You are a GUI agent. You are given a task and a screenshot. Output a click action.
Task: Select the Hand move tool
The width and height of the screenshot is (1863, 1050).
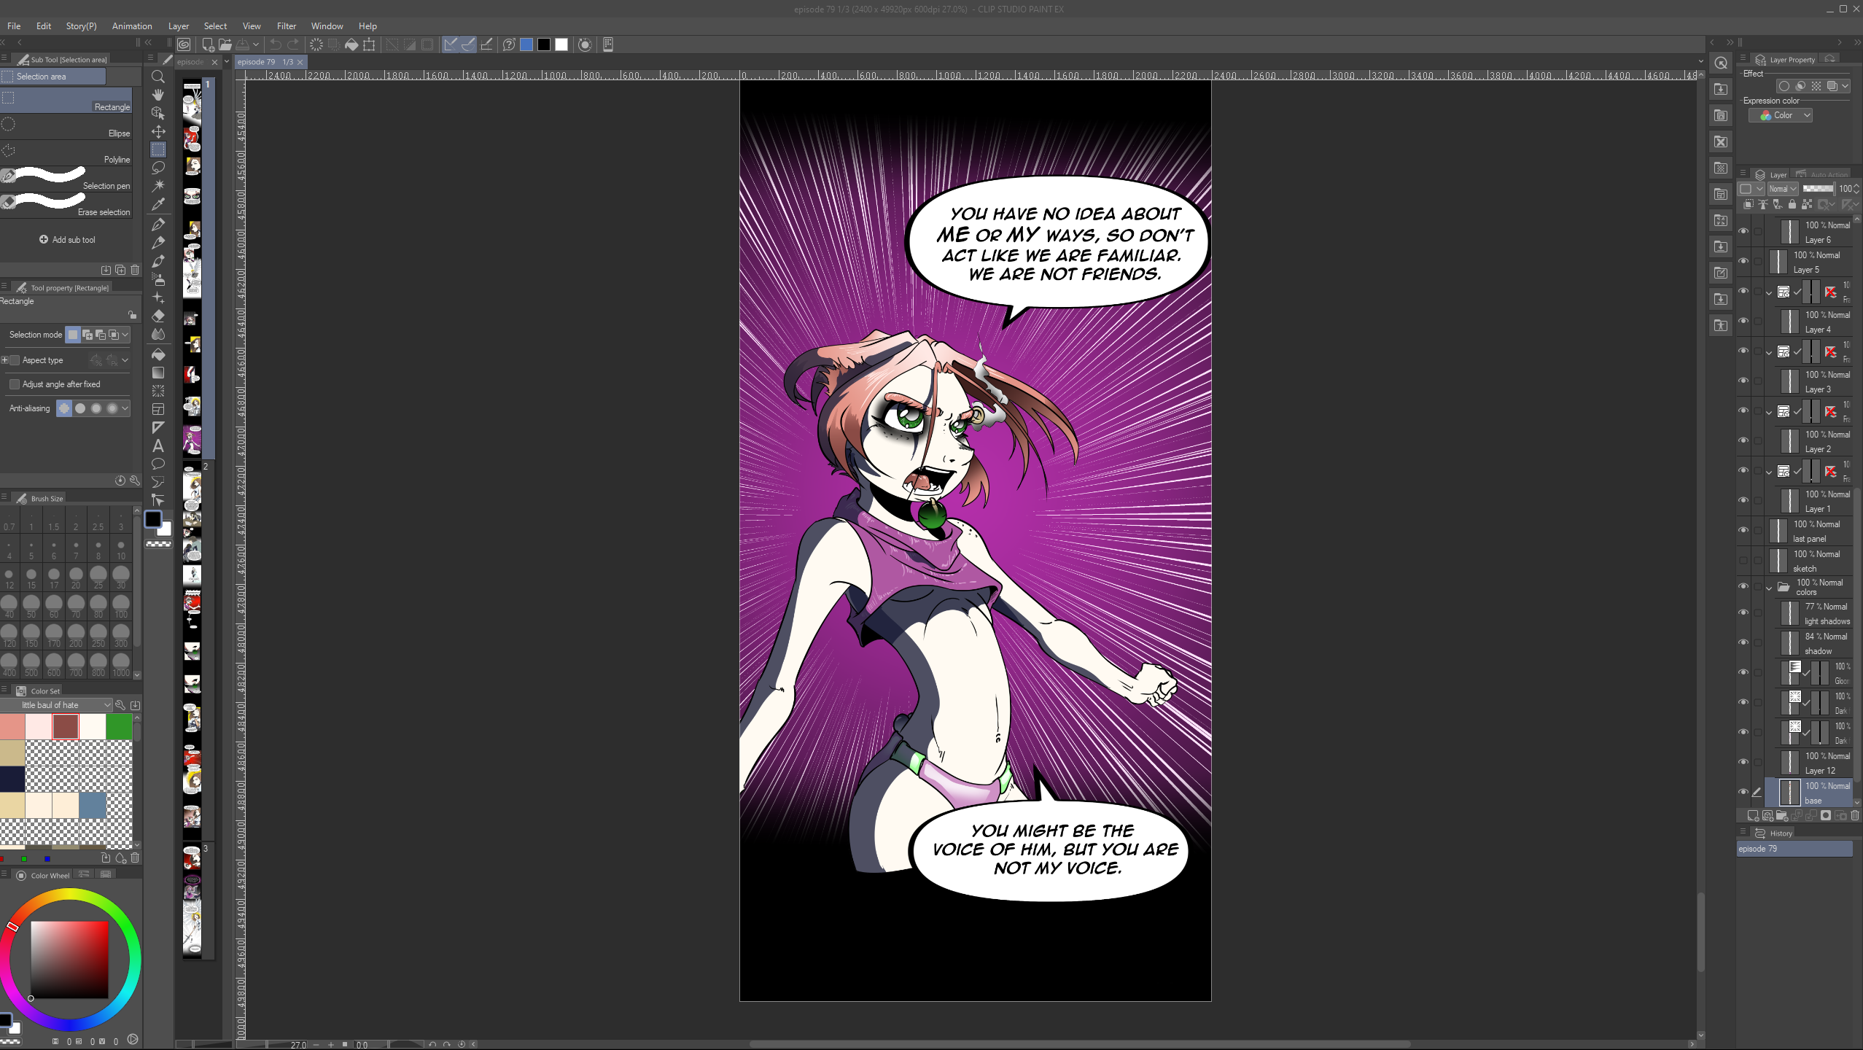click(x=157, y=95)
